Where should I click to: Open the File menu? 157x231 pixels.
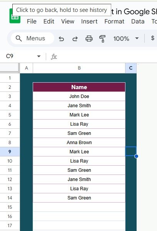pos(32,22)
